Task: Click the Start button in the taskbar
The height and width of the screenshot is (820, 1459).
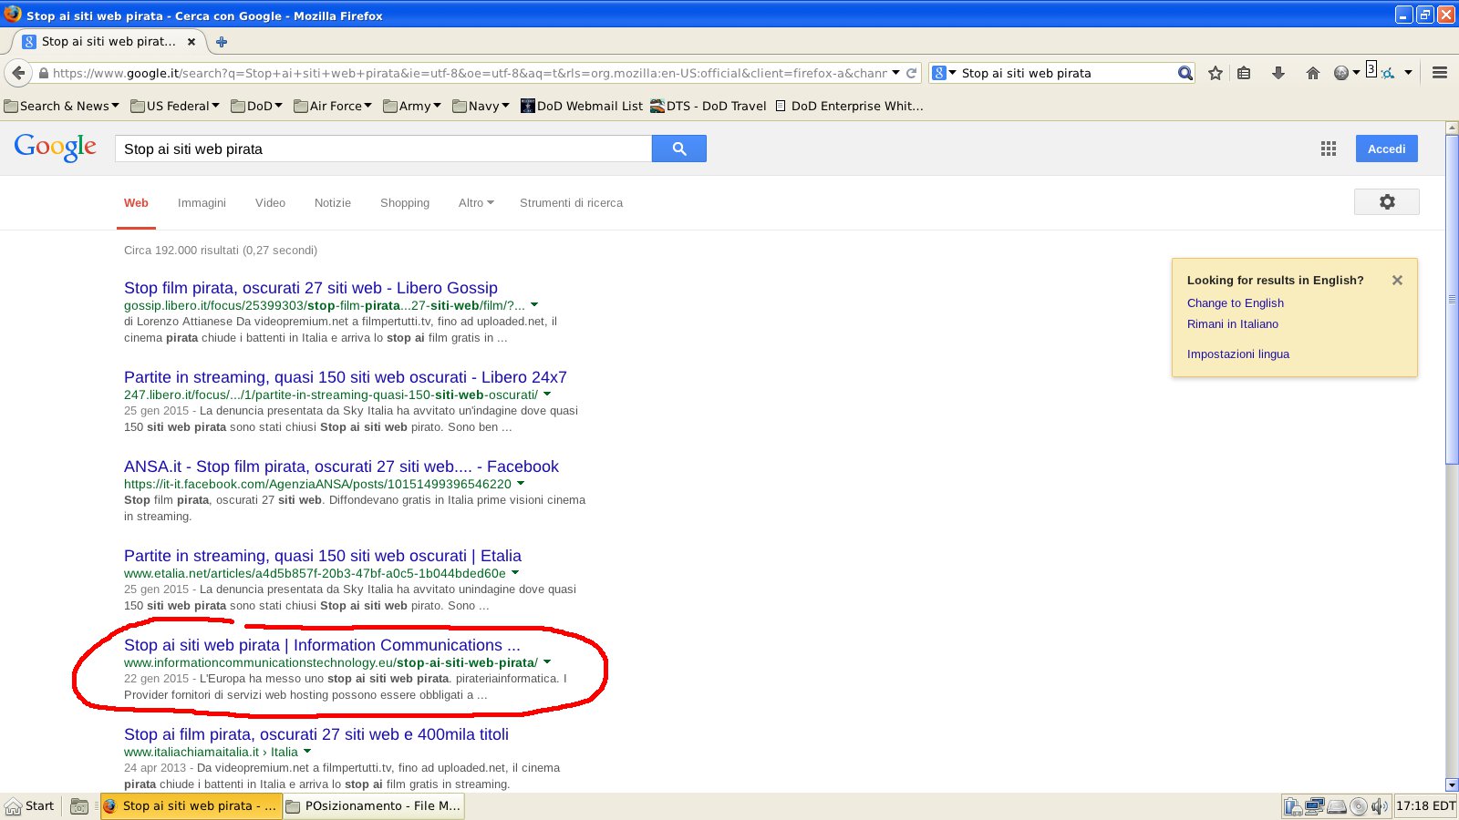Action: click(31, 806)
